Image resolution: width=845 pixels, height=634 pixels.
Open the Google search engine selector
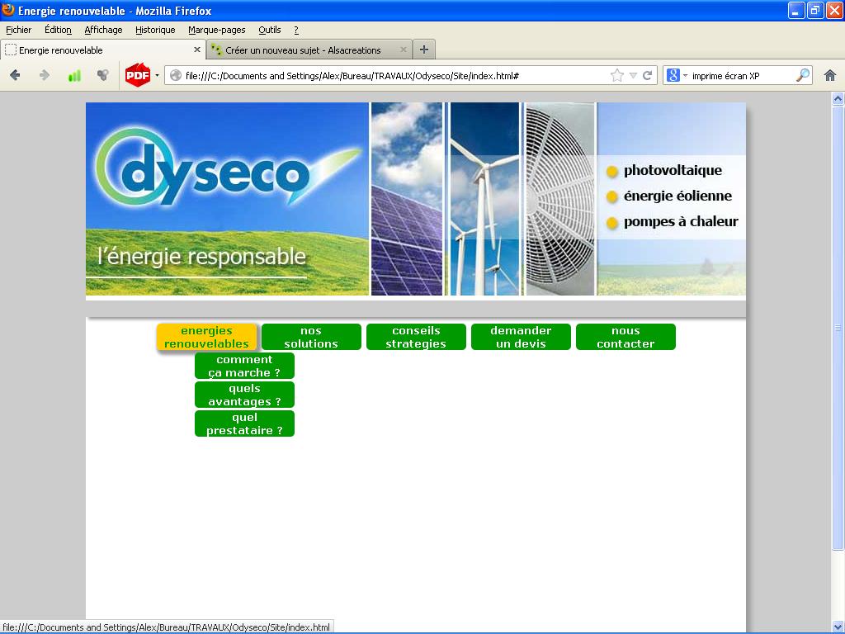coord(677,75)
